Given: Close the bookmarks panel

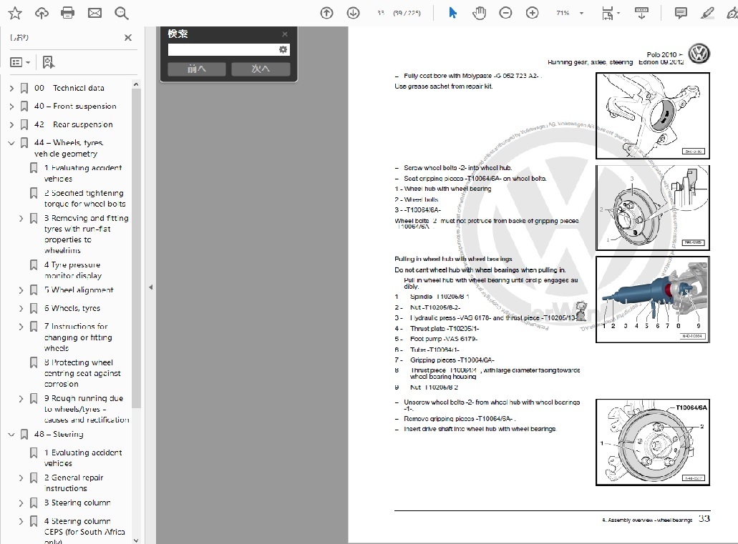Looking at the screenshot, I should pyautogui.click(x=128, y=38).
